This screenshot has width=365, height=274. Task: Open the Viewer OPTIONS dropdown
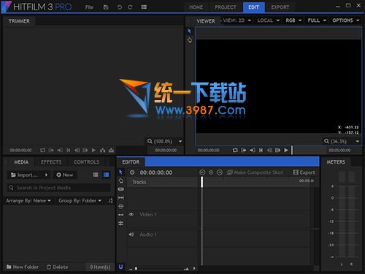pyautogui.click(x=346, y=20)
